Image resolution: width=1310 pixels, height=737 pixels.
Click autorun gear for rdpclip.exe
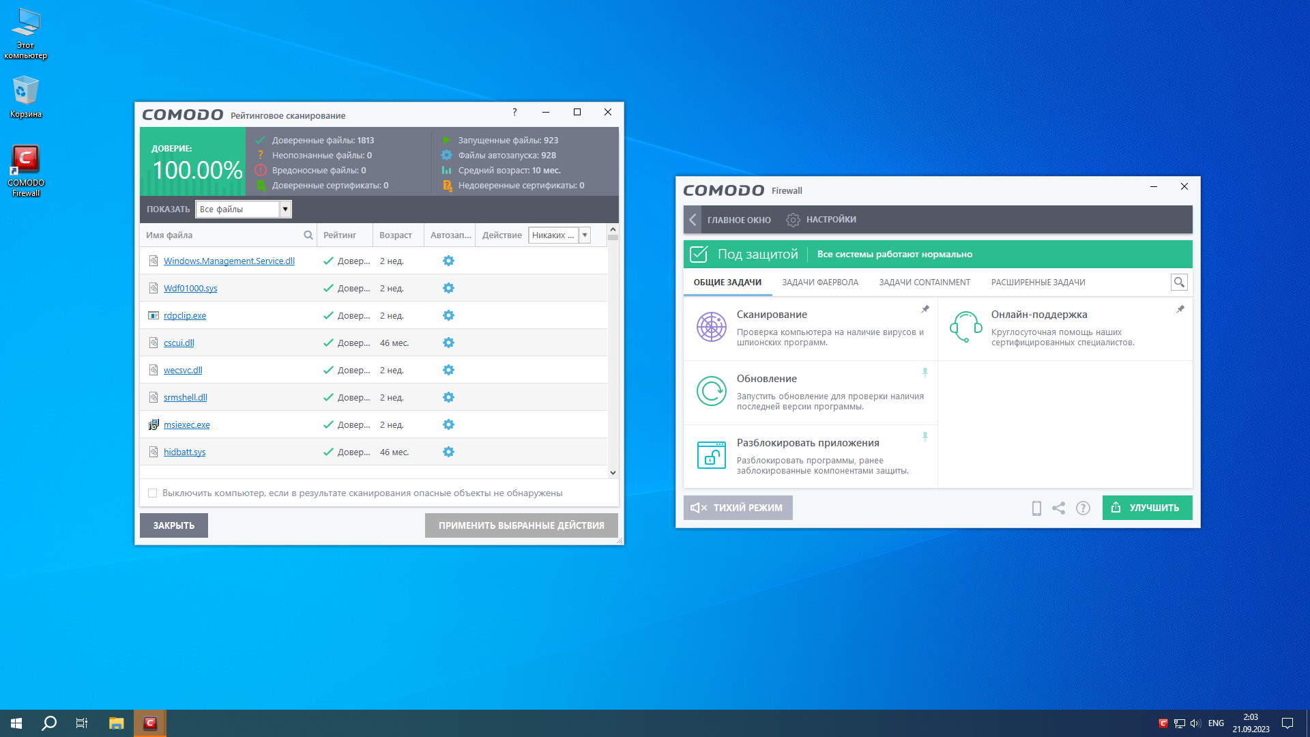click(x=448, y=315)
